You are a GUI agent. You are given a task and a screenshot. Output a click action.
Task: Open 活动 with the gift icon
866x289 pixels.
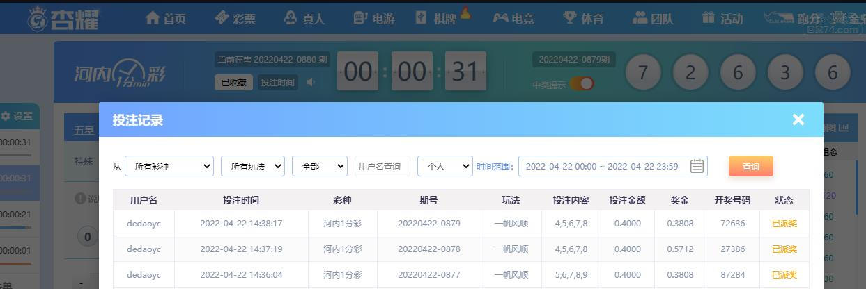coord(722,18)
